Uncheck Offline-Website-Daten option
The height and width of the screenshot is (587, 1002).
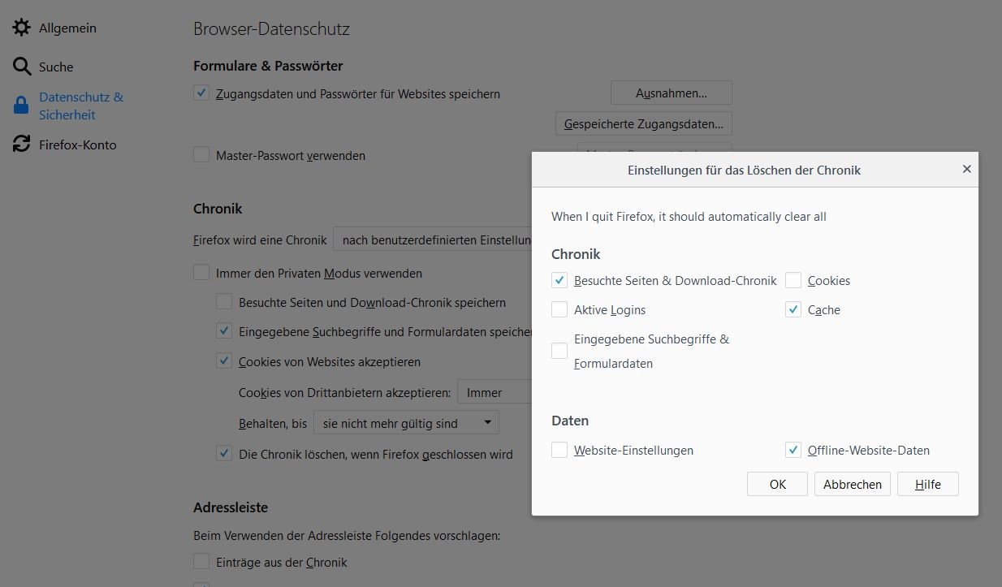[793, 450]
